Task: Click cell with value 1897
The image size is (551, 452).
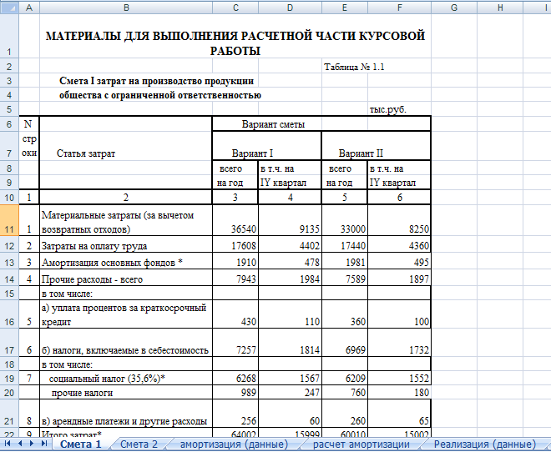Action: tap(399, 278)
